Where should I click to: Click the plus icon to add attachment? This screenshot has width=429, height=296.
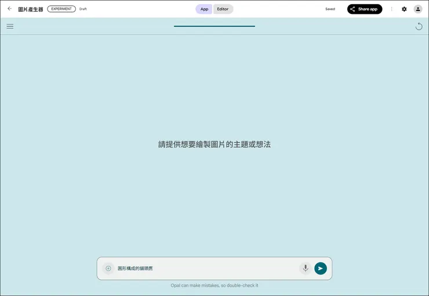pyautogui.click(x=108, y=268)
